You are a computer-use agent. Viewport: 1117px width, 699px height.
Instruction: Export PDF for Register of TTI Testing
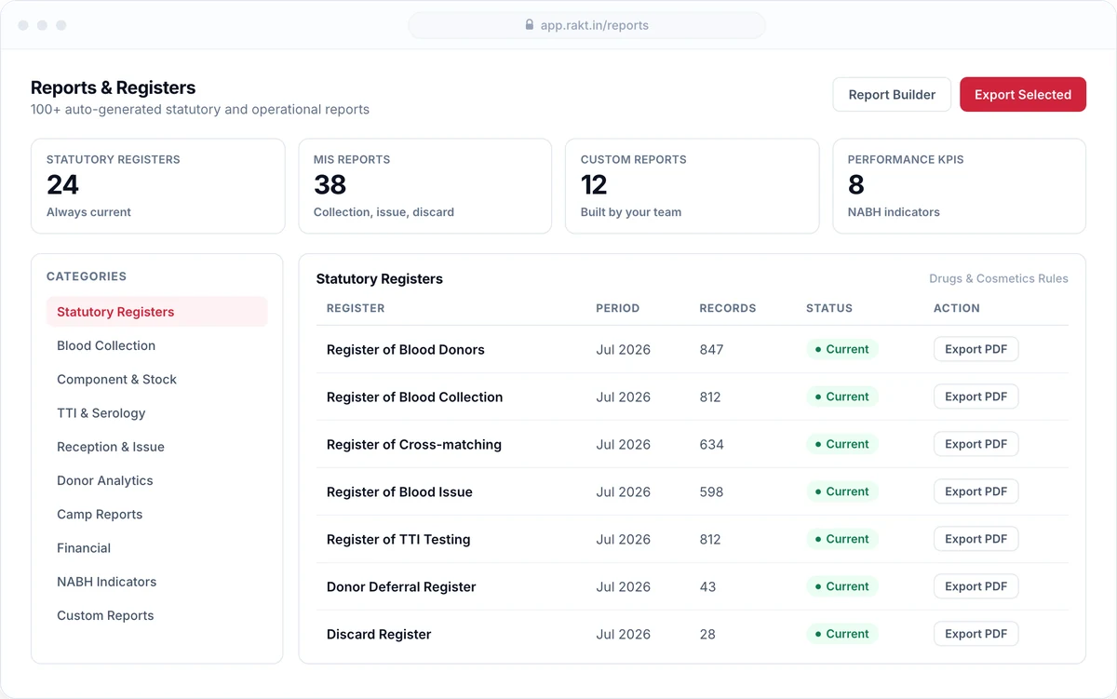pos(976,539)
